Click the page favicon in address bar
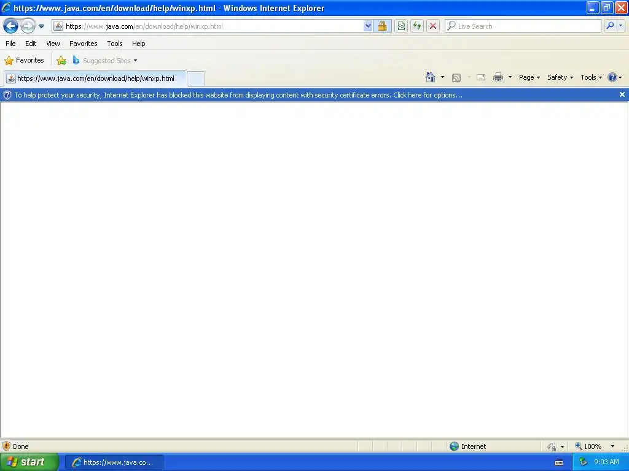The image size is (629, 471). [x=58, y=26]
